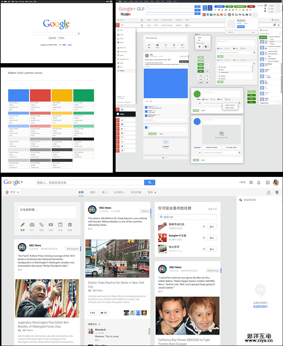Click the 手气不错 button on the Google homepage
Viewport: 283px width, 346px height.
[x=61, y=38]
